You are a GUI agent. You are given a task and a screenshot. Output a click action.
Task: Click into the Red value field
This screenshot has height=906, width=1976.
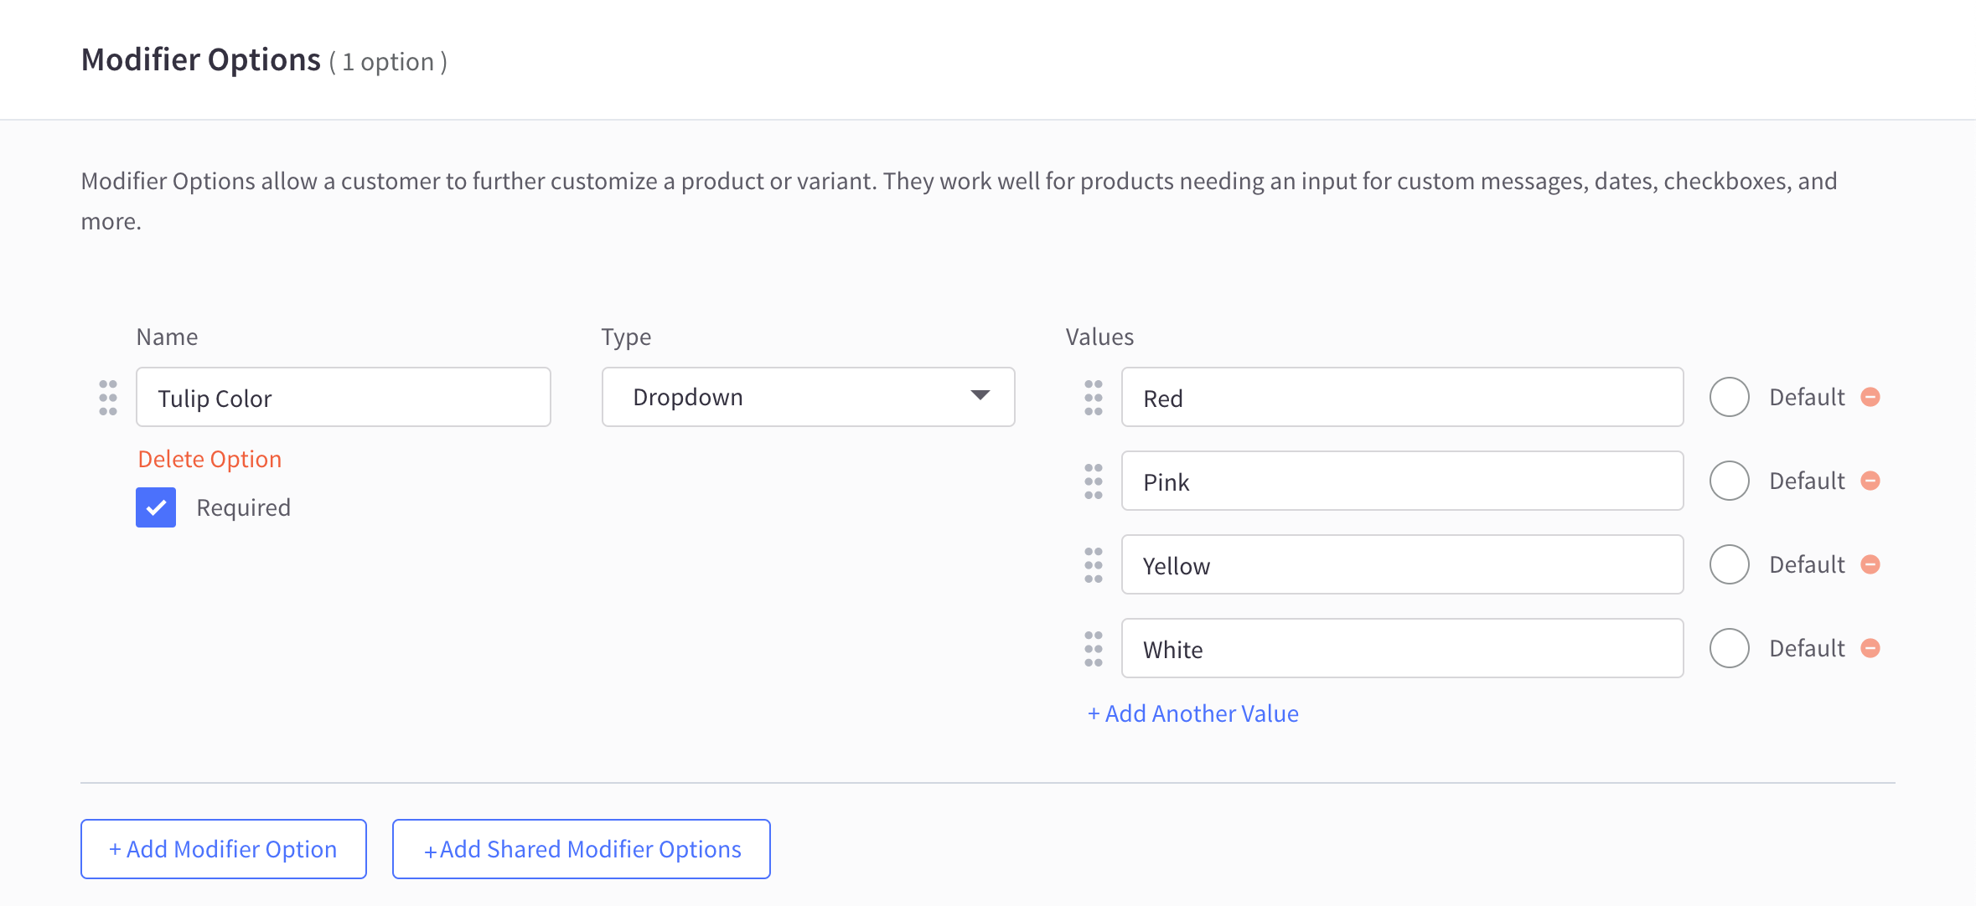[1403, 397]
